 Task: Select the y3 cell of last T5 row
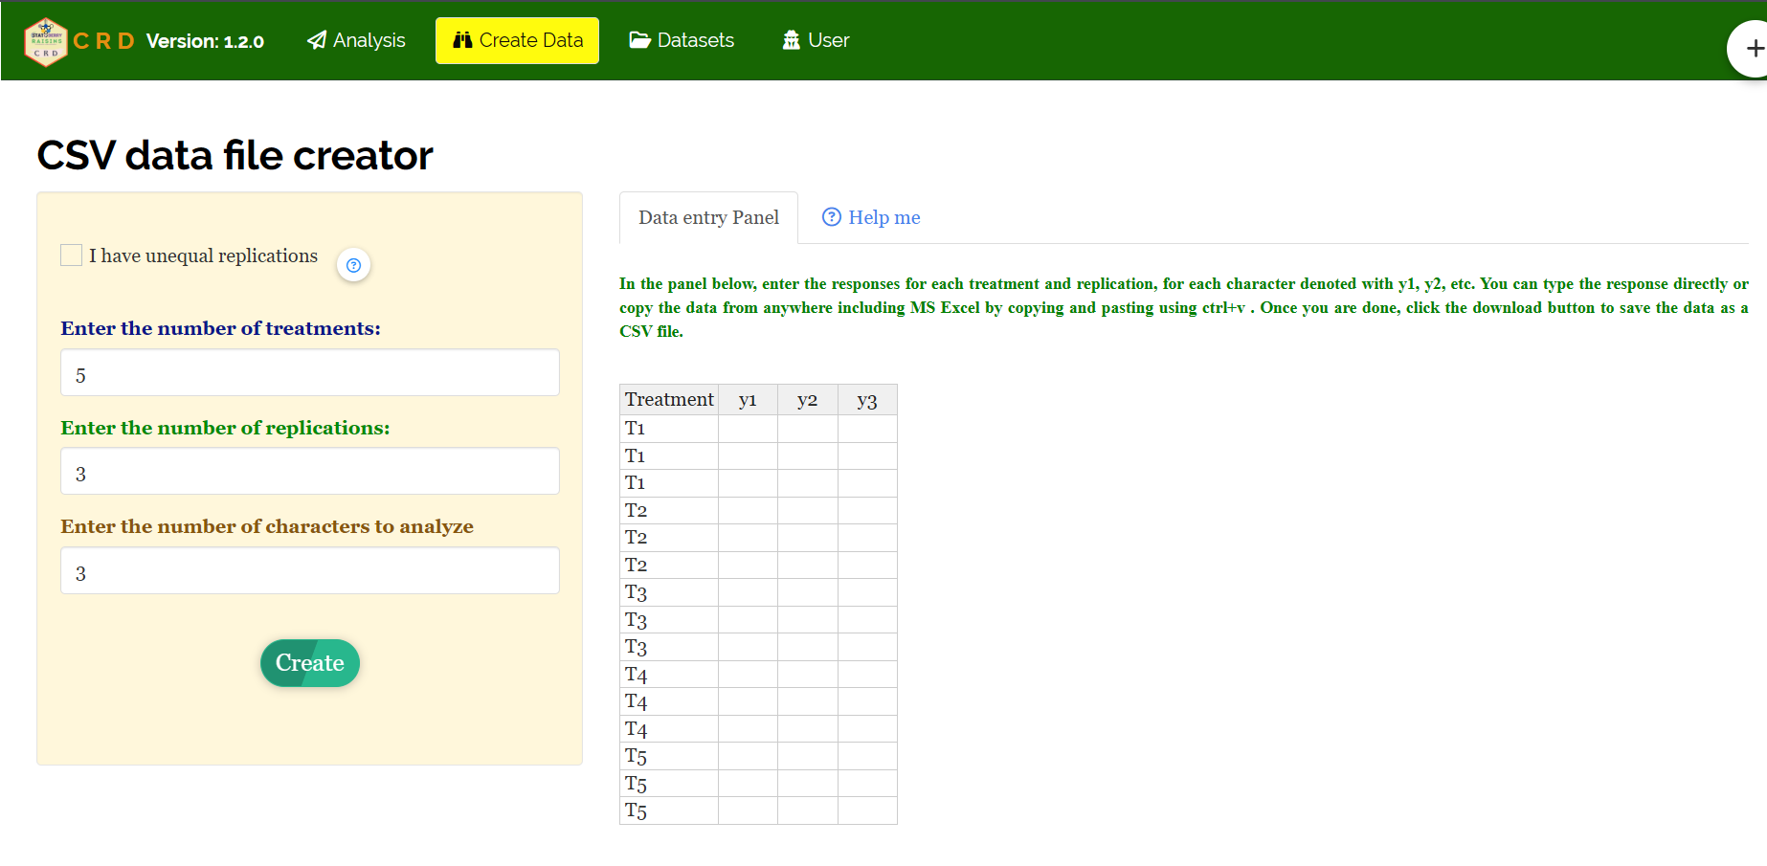tap(867, 811)
